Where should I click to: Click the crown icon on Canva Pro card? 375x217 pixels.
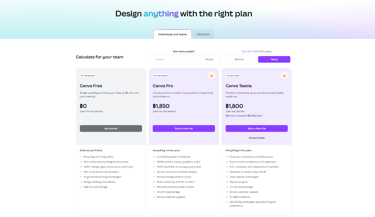point(211,76)
